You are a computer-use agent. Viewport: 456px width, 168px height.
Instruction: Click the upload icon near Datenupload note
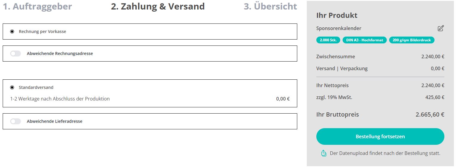324,153
